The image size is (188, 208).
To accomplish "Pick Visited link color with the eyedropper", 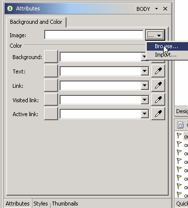I will (158, 100).
